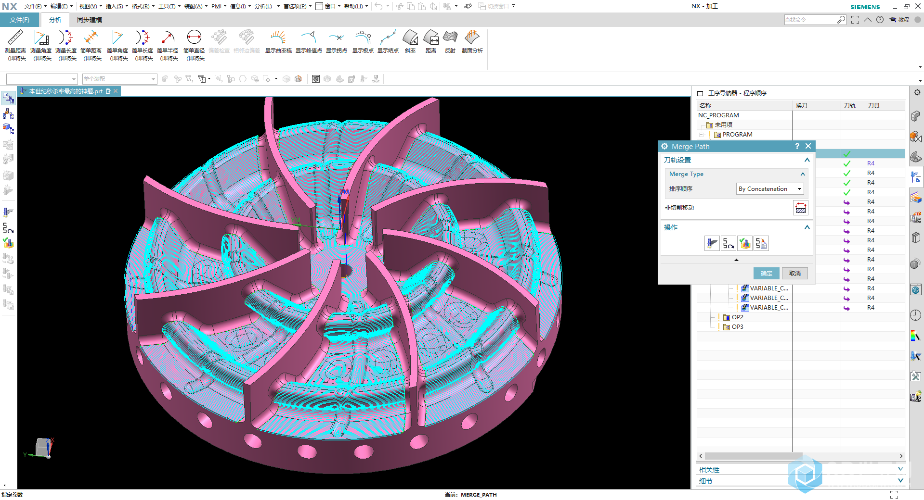The image size is (924, 500).
Task: Click the resource bar settings gear
Action: click(917, 92)
